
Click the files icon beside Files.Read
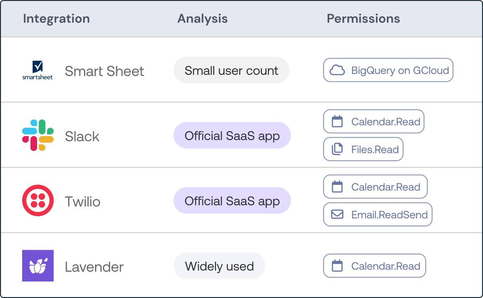coord(337,149)
